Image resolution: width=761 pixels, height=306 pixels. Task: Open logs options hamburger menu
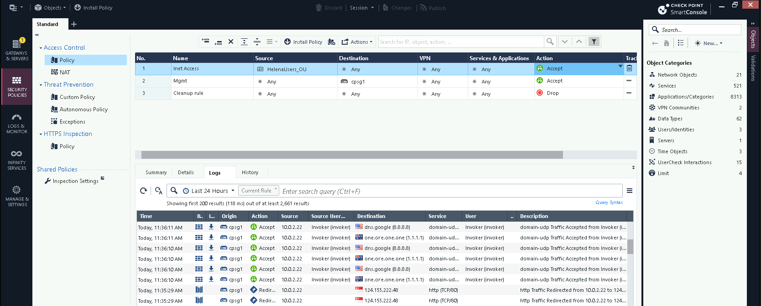click(x=629, y=191)
